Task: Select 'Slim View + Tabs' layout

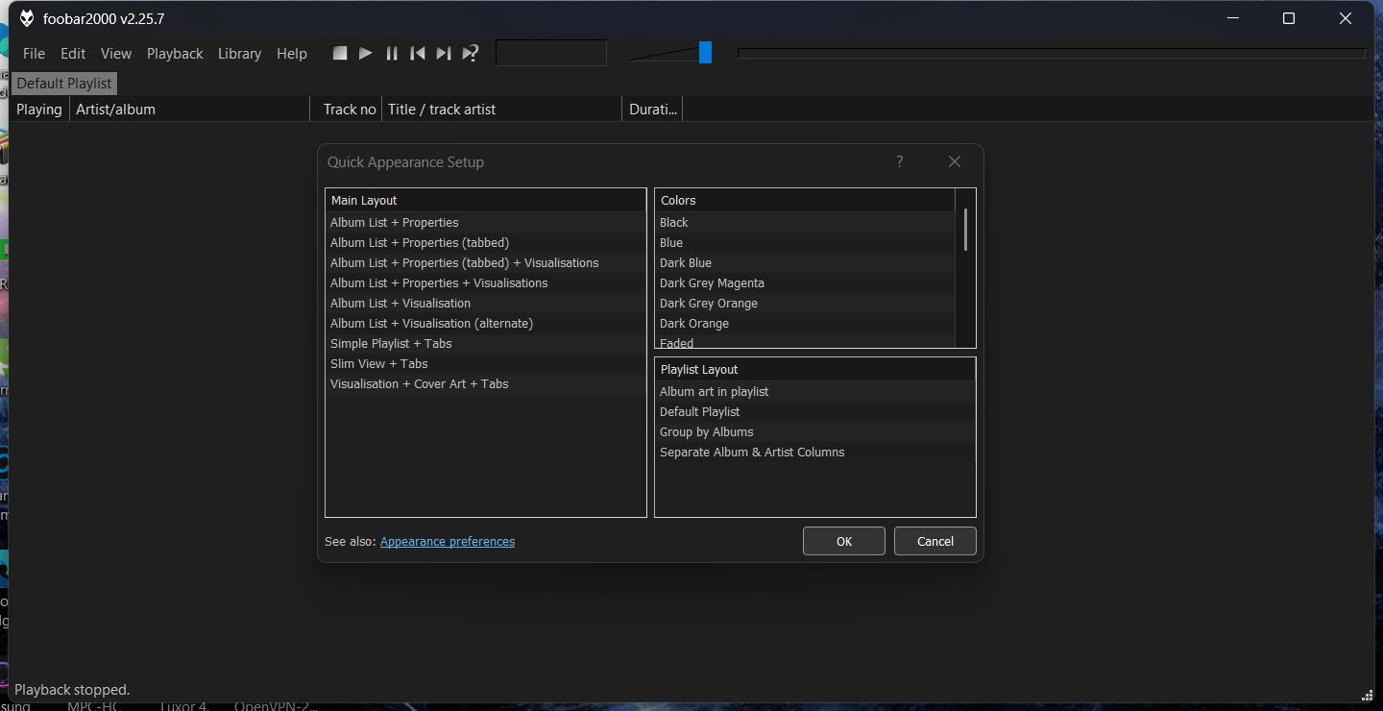Action: 486,364
